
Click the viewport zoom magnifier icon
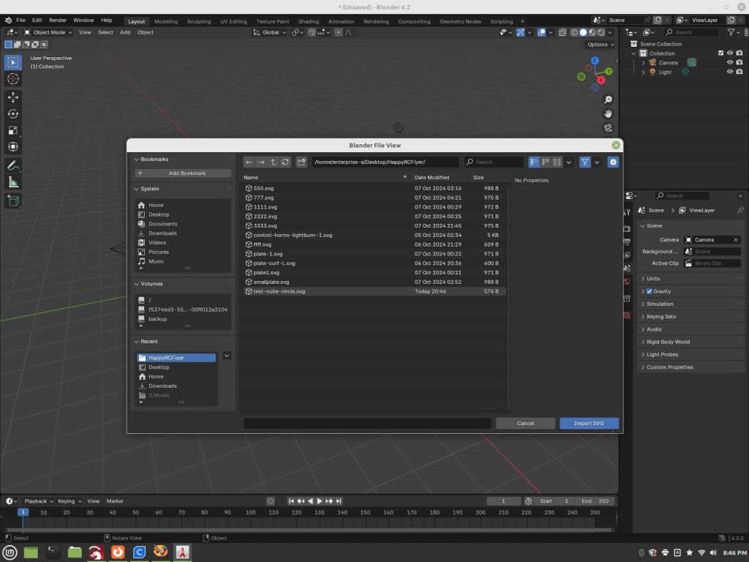tap(608, 100)
